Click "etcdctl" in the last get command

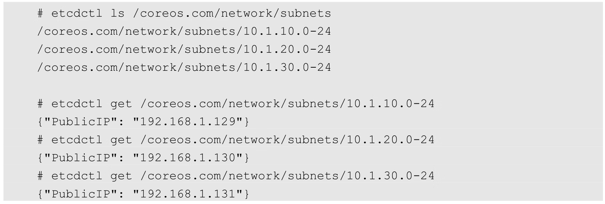point(77,176)
